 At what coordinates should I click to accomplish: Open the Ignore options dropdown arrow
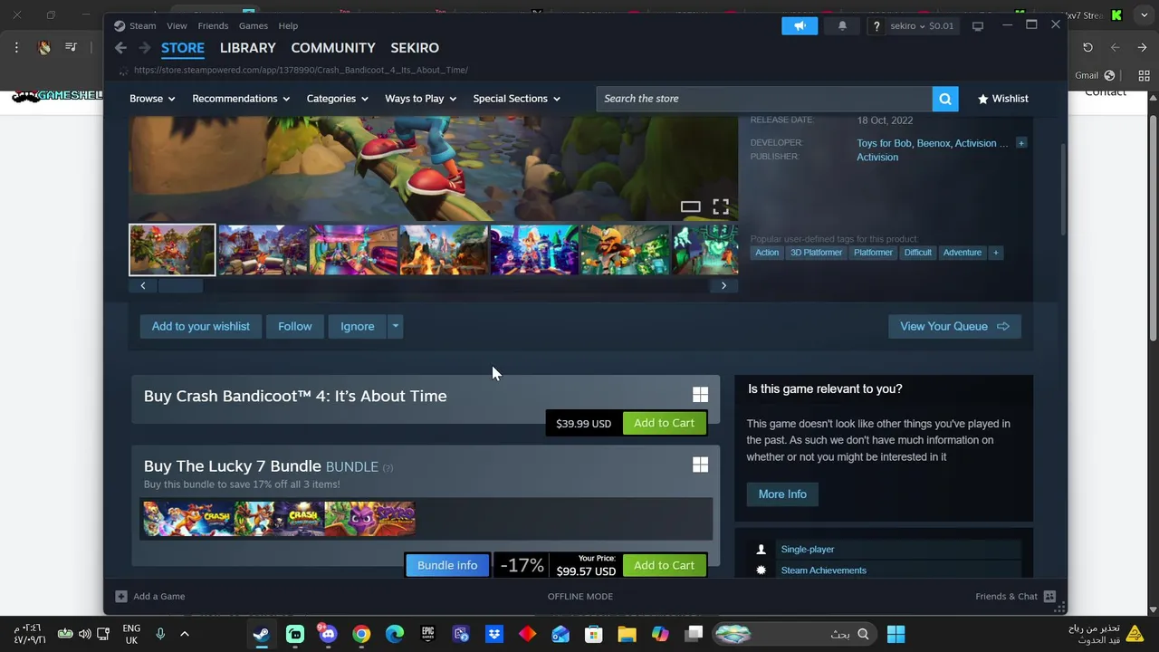pyautogui.click(x=395, y=326)
